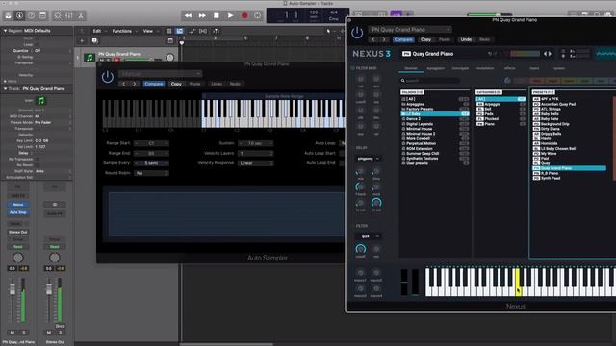616x346 pixels.
Task: Open the Velocity Response Linear dropdown
Action: click(255, 163)
